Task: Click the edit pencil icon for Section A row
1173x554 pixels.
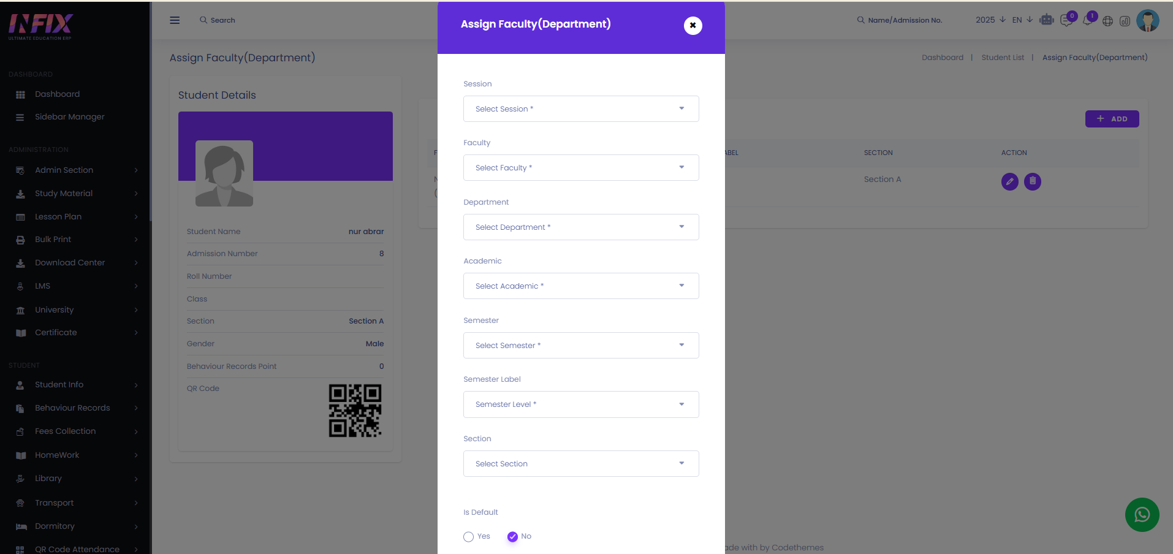Action: (1010, 181)
